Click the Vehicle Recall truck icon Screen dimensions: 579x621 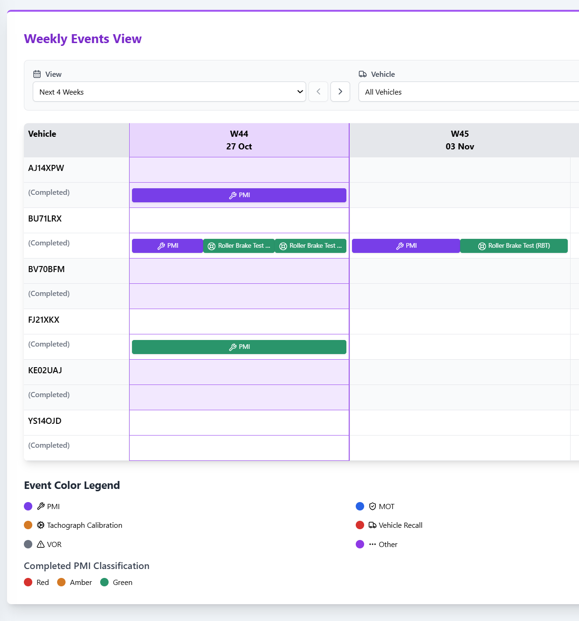coord(373,525)
